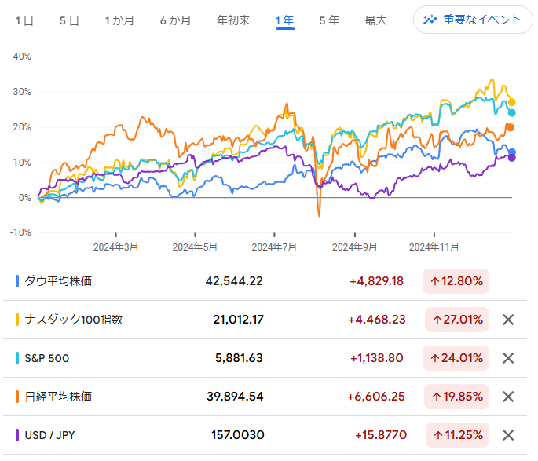This screenshot has height=461, width=538.
Task: Click the +1,138.80 change value
Action: click(x=377, y=358)
